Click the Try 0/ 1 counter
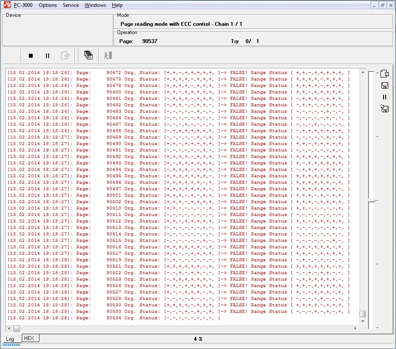 point(245,41)
